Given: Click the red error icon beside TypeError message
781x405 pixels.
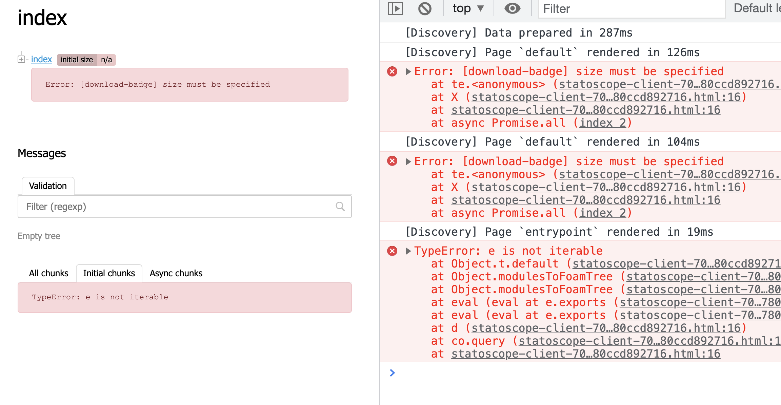Looking at the screenshot, I should (393, 251).
